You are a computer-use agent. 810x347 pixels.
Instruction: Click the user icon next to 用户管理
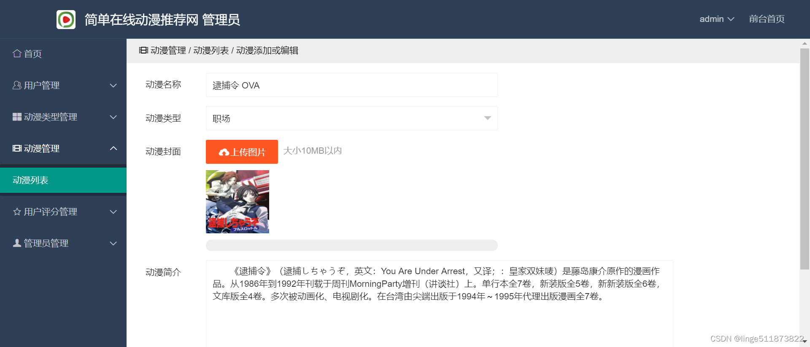coord(17,85)
